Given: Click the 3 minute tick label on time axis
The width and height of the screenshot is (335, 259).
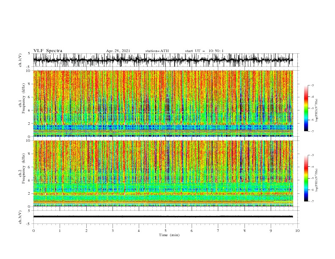Looking at the screenshot, I should [113, 231].
